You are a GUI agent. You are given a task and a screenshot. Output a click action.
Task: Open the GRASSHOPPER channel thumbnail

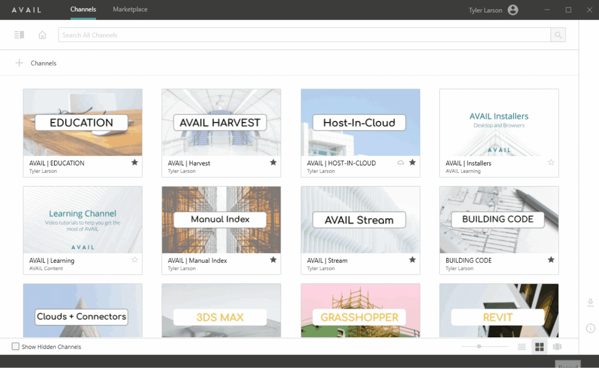click(361, 310)
